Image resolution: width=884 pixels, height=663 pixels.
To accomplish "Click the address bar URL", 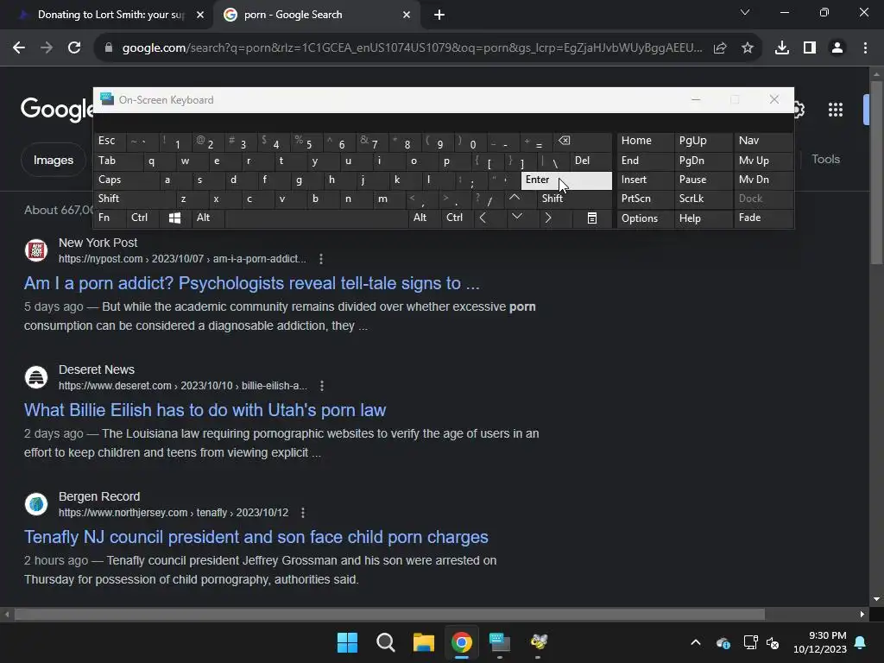I will [x=412, y=48].
